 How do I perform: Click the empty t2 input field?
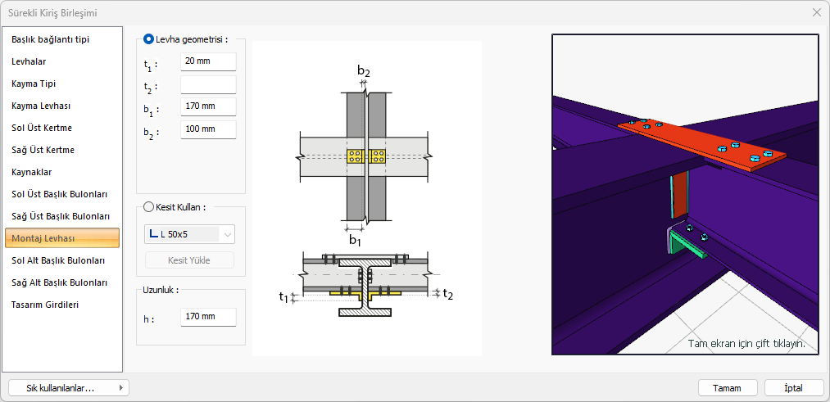coord(208,84)
